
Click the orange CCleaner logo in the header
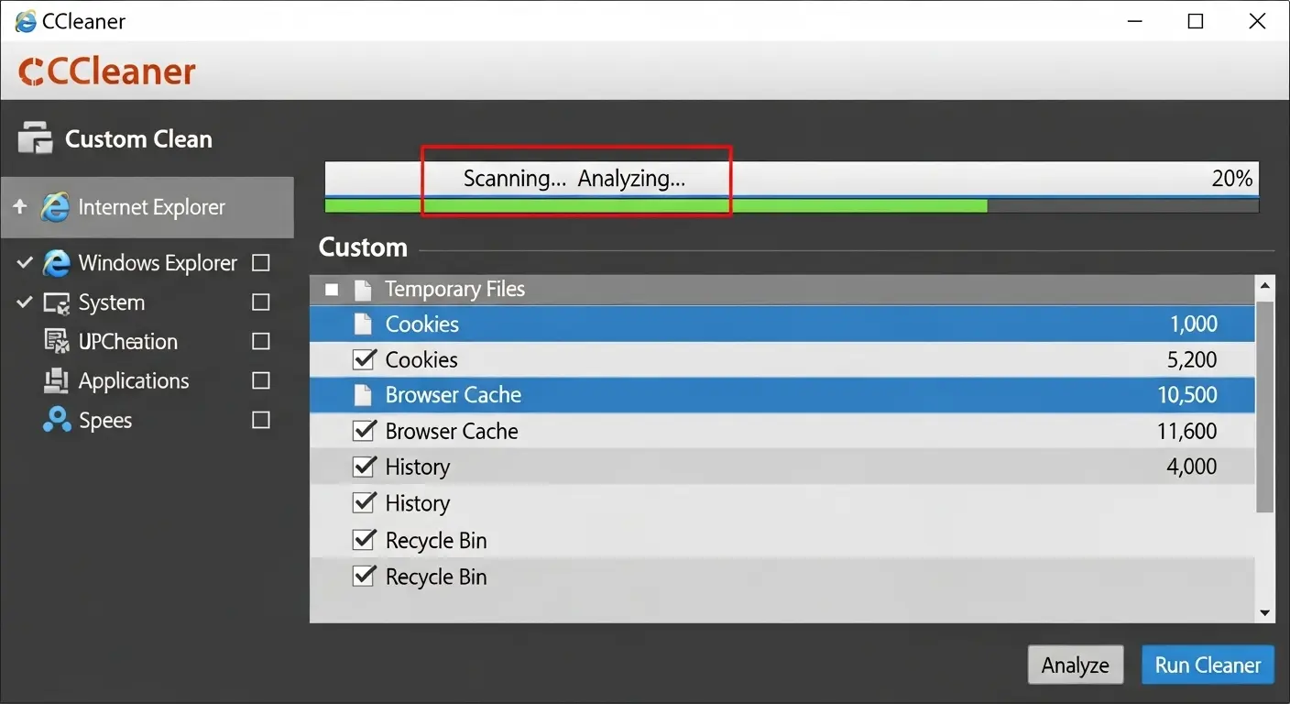coord(108,71)
